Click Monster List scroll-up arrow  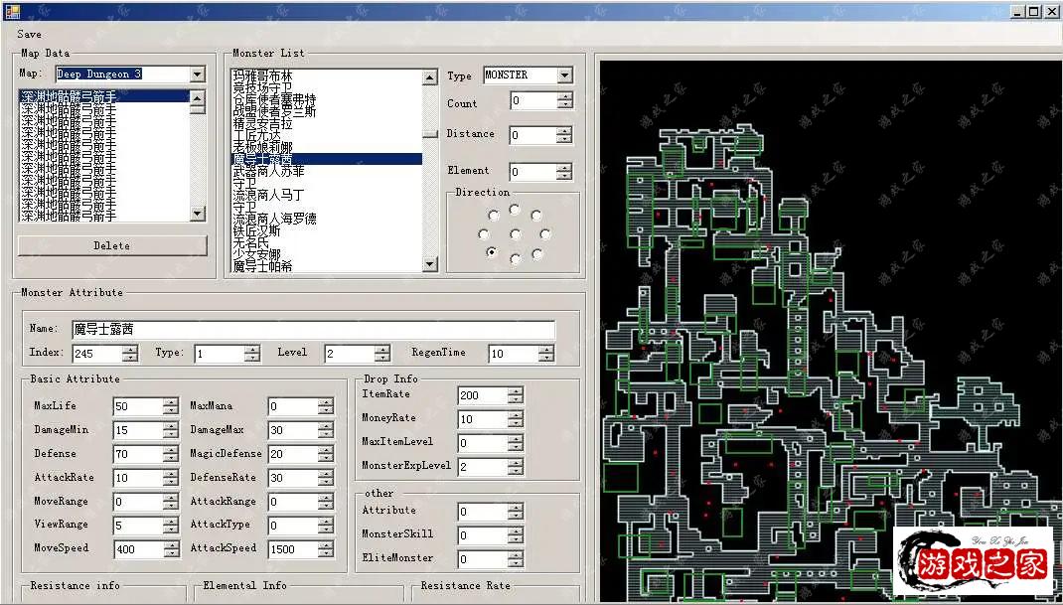click(x=429, y=77)
